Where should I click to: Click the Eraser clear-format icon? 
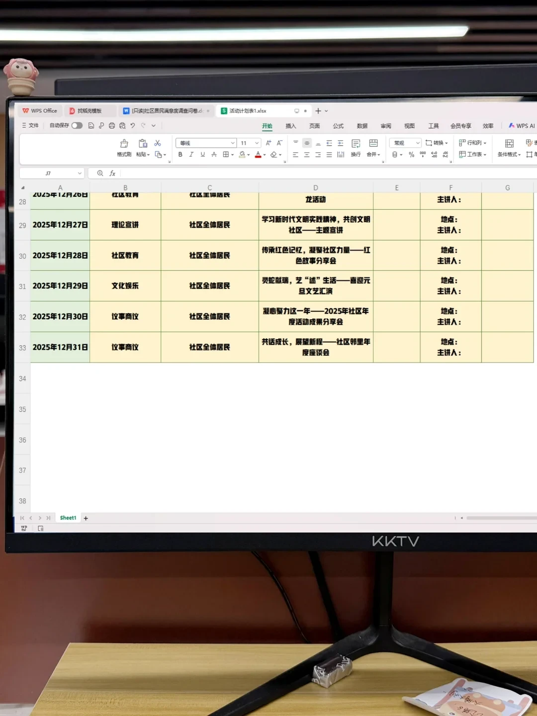click(273, 155)
